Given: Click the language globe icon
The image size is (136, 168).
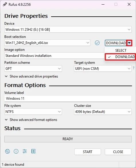Looking at the screenshot, I should (7, 151).
